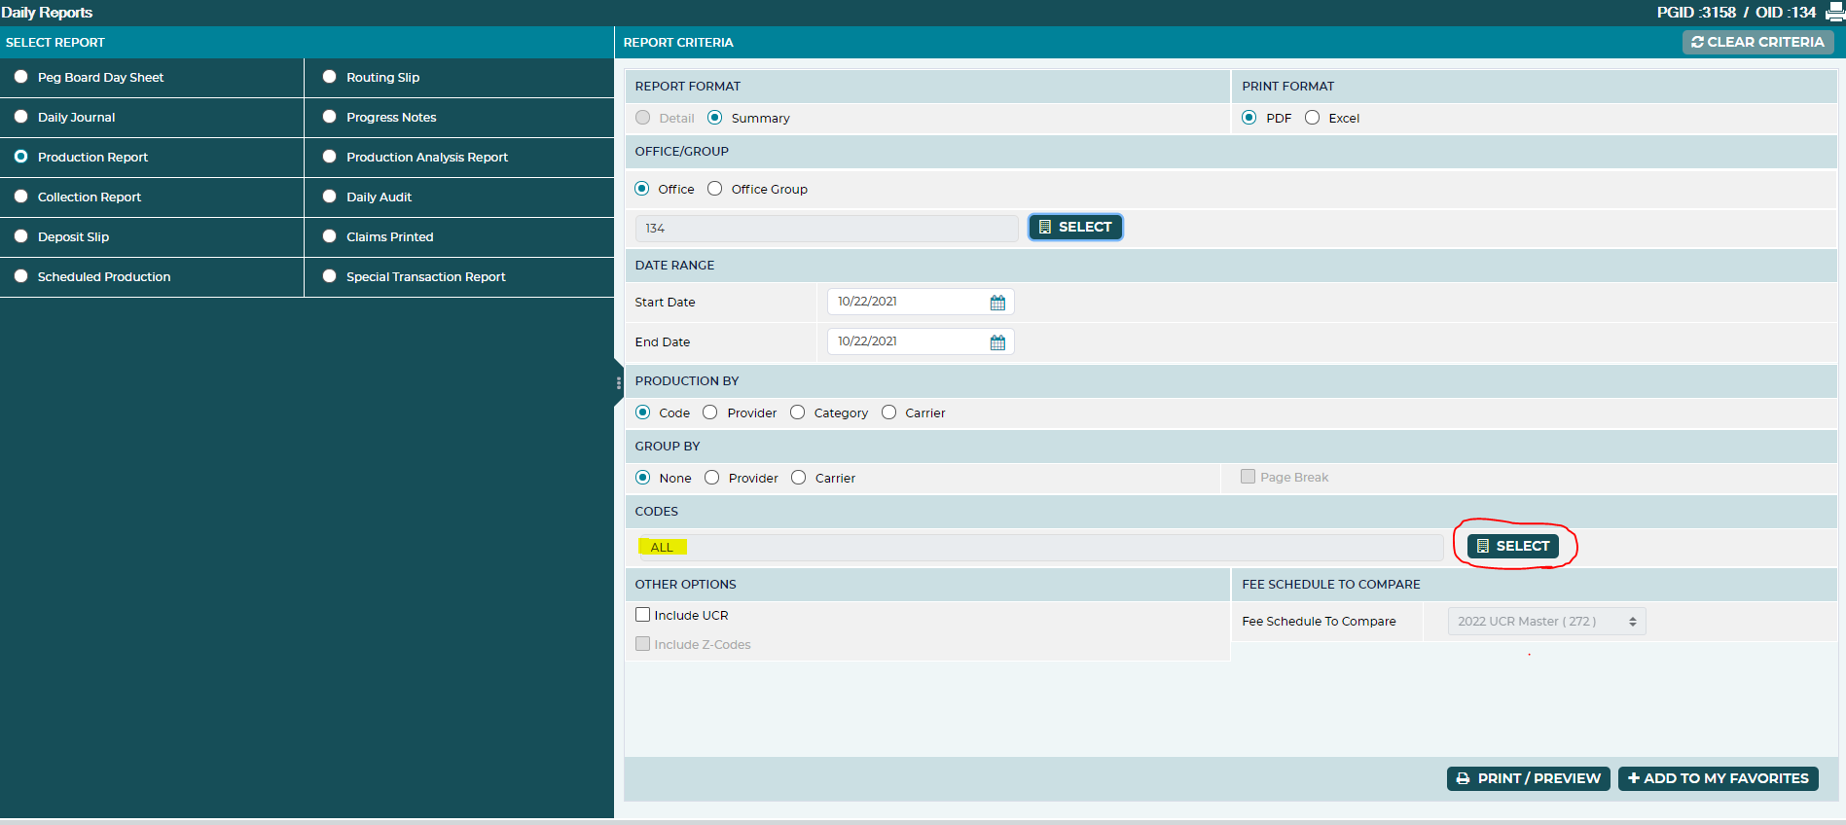
Task: Click the printer icon near OID 134
Action: coord(1834,13)
